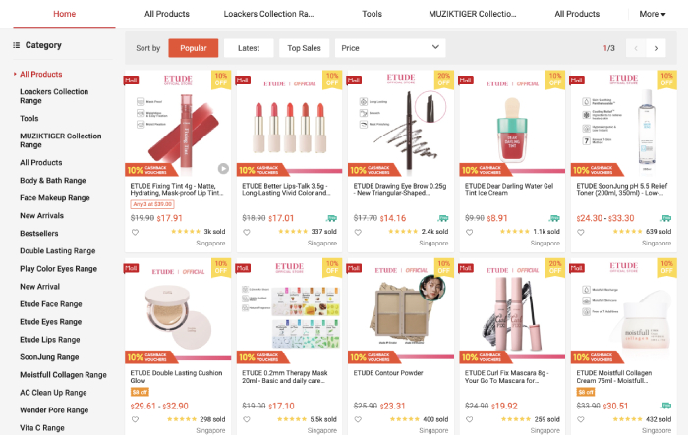Open MUZIKTIGER Collection tab
The image size is (688, 435).
tap(473, 14)
